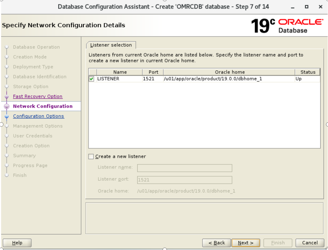Cancel the database creation wizard
The image size is (328, 250).
310,243
